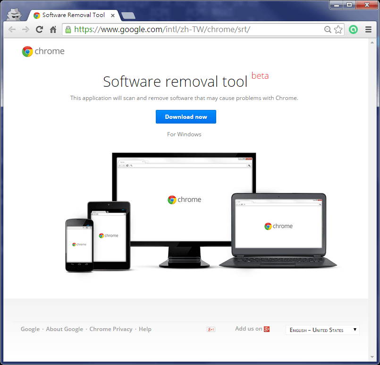Click the home icon in the toolbar
Image resolution: width=380 pixels, height=365 pixels.
pyautogui.click(x=53, y=29)
